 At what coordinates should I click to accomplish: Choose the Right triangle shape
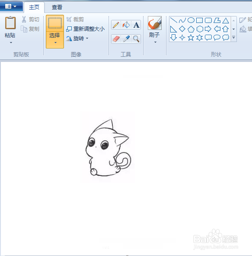coord(173,29)
